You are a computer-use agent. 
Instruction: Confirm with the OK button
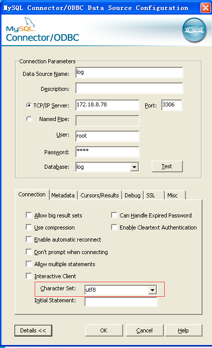[x=104, y=330]
